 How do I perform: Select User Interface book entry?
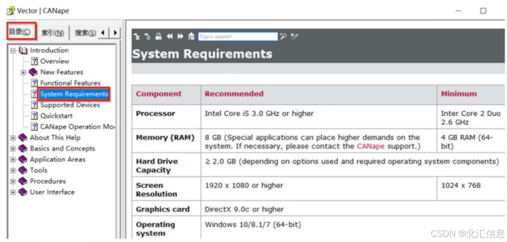click(x=52, y=192)
